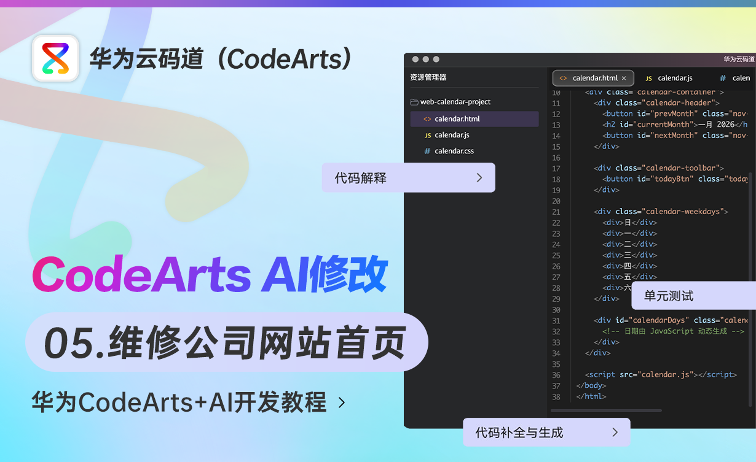The height and width of the screenshot is (462, 756).
Task: Click the yellow minimize window dot
Action: coord(426,60)
